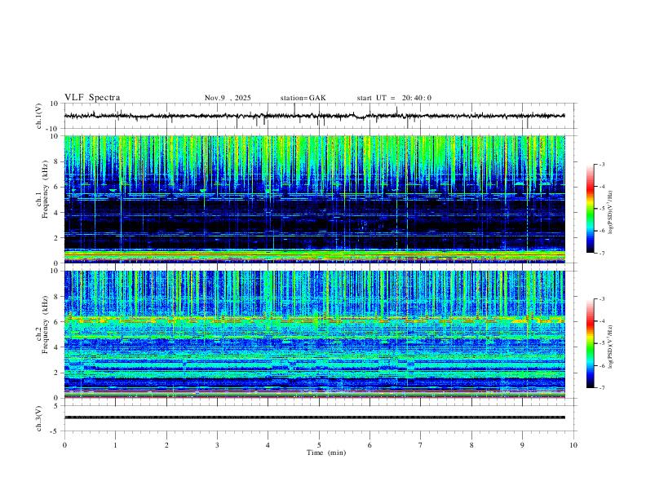Click the "ch.1(V)" axis label
The image size is (646, 499).
[39, 116]
